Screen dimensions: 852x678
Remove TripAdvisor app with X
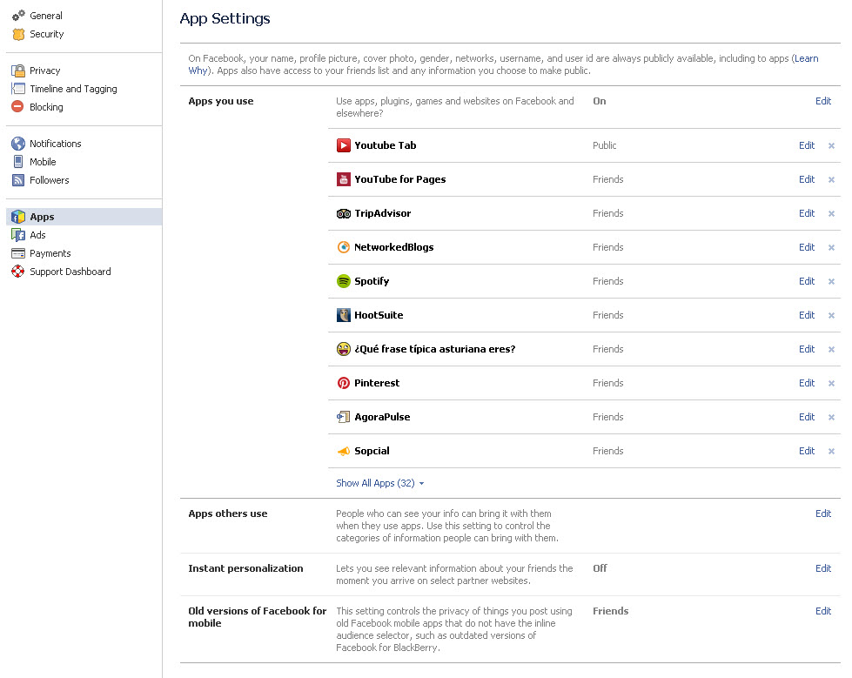coord(831,213)
